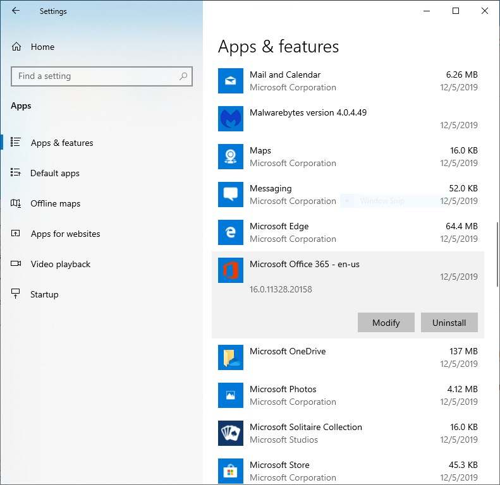Select the Microsoft Photos app icon
The width and height of the screenshot is (500, 485).
[231, 395]
